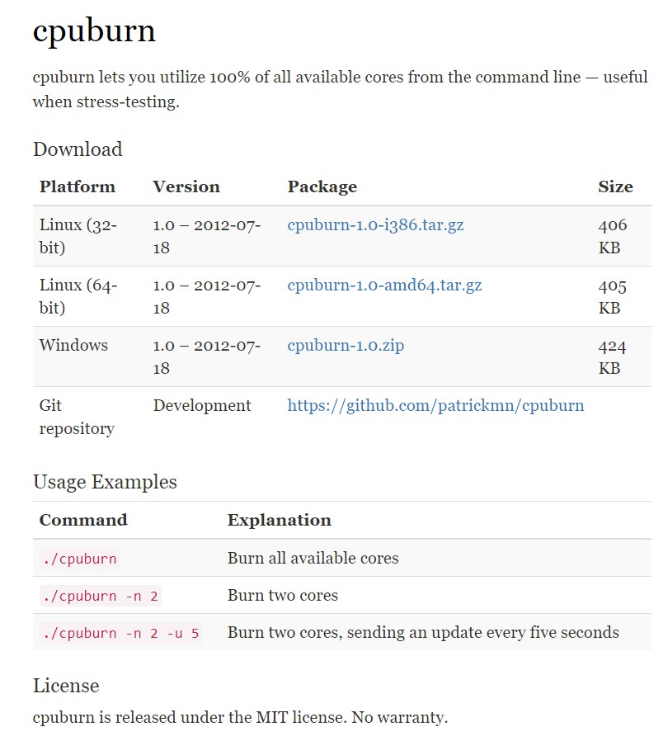Click the Download section heading
668x741 pixels.
78,149
